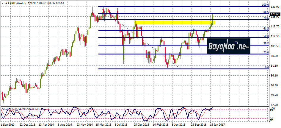Image resolution: width=281 pixels, height=128 pixels.
Task: Select the 88.6 Fibonacci level label
Action: click(x=266, y=12)
